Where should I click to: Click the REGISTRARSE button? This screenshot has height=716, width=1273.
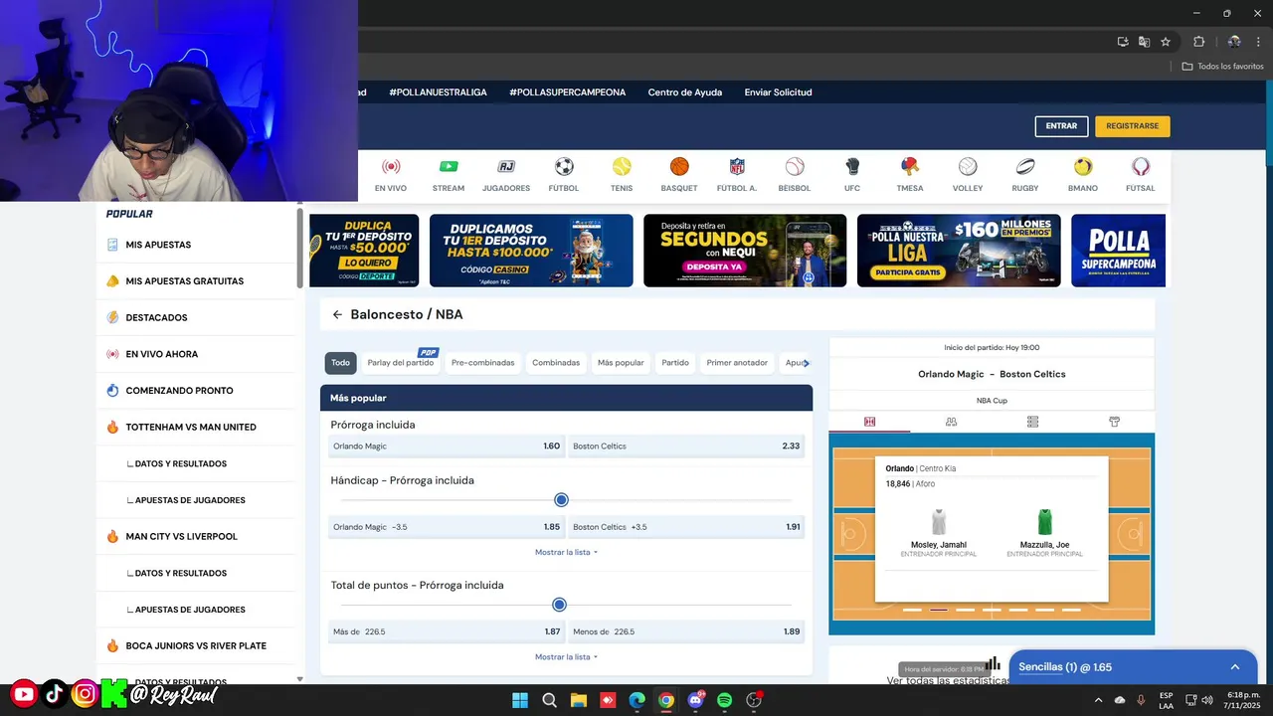[1133, 126]
